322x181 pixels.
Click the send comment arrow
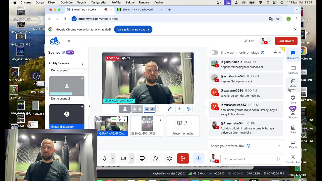[278, 159]
